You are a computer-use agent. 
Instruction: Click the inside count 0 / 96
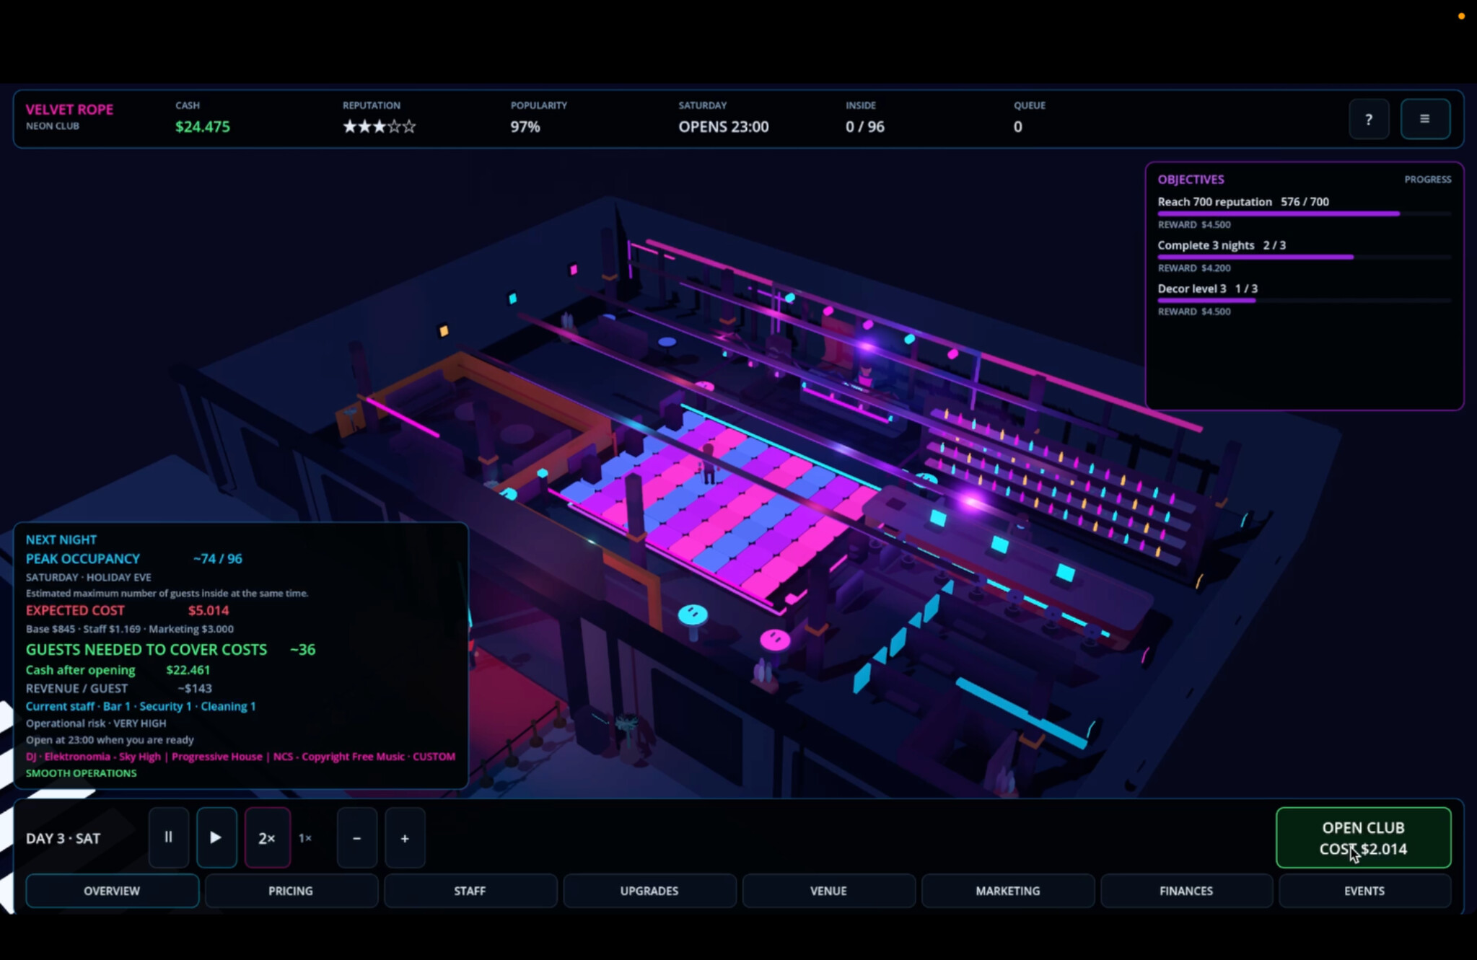coord(865,127)
